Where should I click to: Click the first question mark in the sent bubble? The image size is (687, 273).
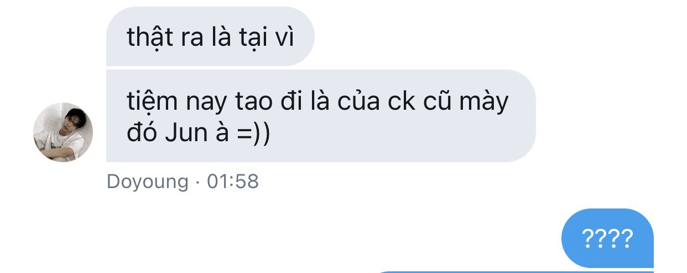point(588,239)
